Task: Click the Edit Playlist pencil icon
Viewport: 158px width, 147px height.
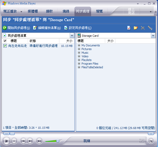Action: 35,28
